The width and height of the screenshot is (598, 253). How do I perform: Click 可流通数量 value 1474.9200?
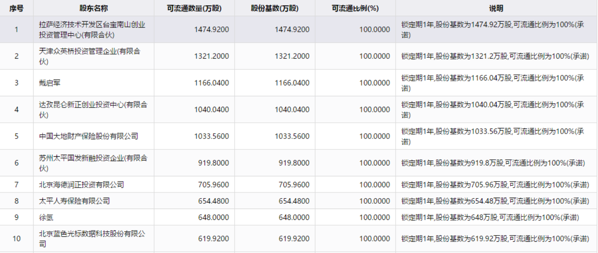[x=212, y=30]
